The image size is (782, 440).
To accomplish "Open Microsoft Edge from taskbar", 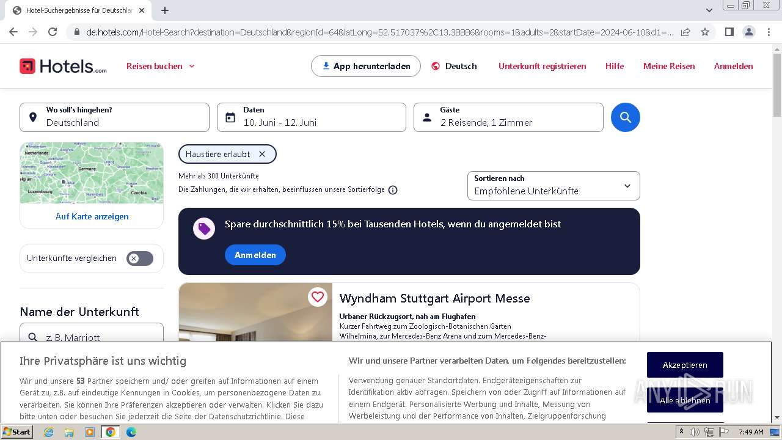I will point(131,432).
